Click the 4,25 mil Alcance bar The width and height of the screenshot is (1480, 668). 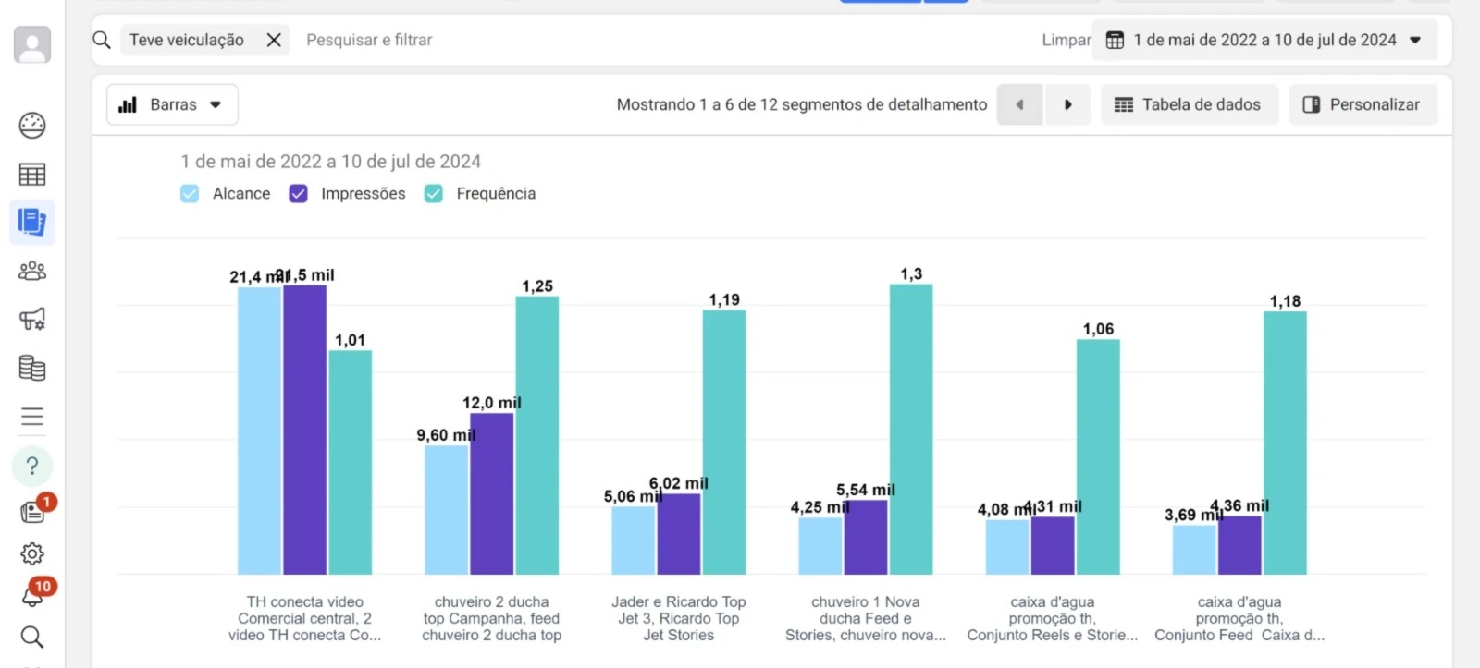(820, 546)
